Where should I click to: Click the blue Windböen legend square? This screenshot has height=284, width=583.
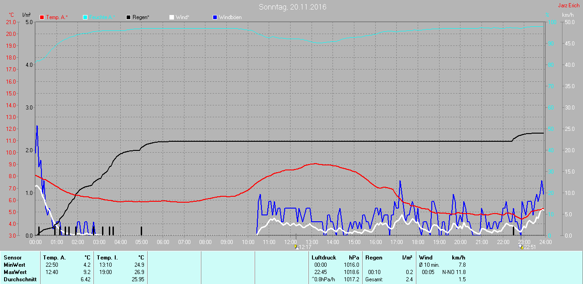click(x=215, y=17)
